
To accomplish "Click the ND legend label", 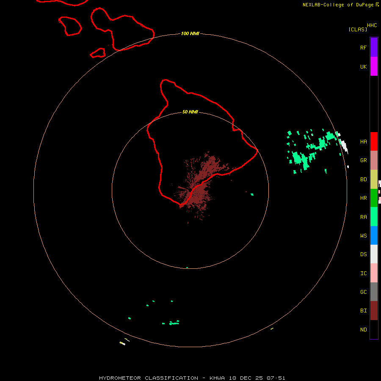I will [363, 330].
